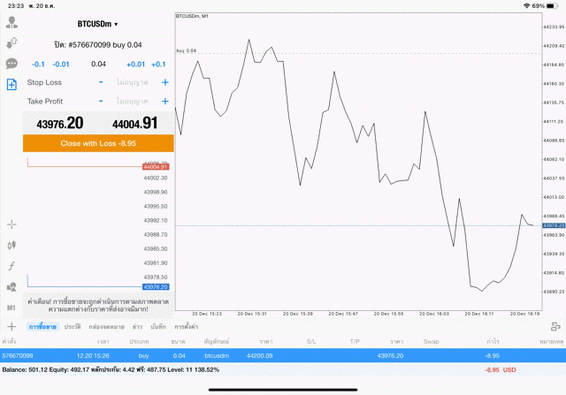Activate the crosshair tool
This screenshot has width=566, height=395.
(x=12, y=224)
